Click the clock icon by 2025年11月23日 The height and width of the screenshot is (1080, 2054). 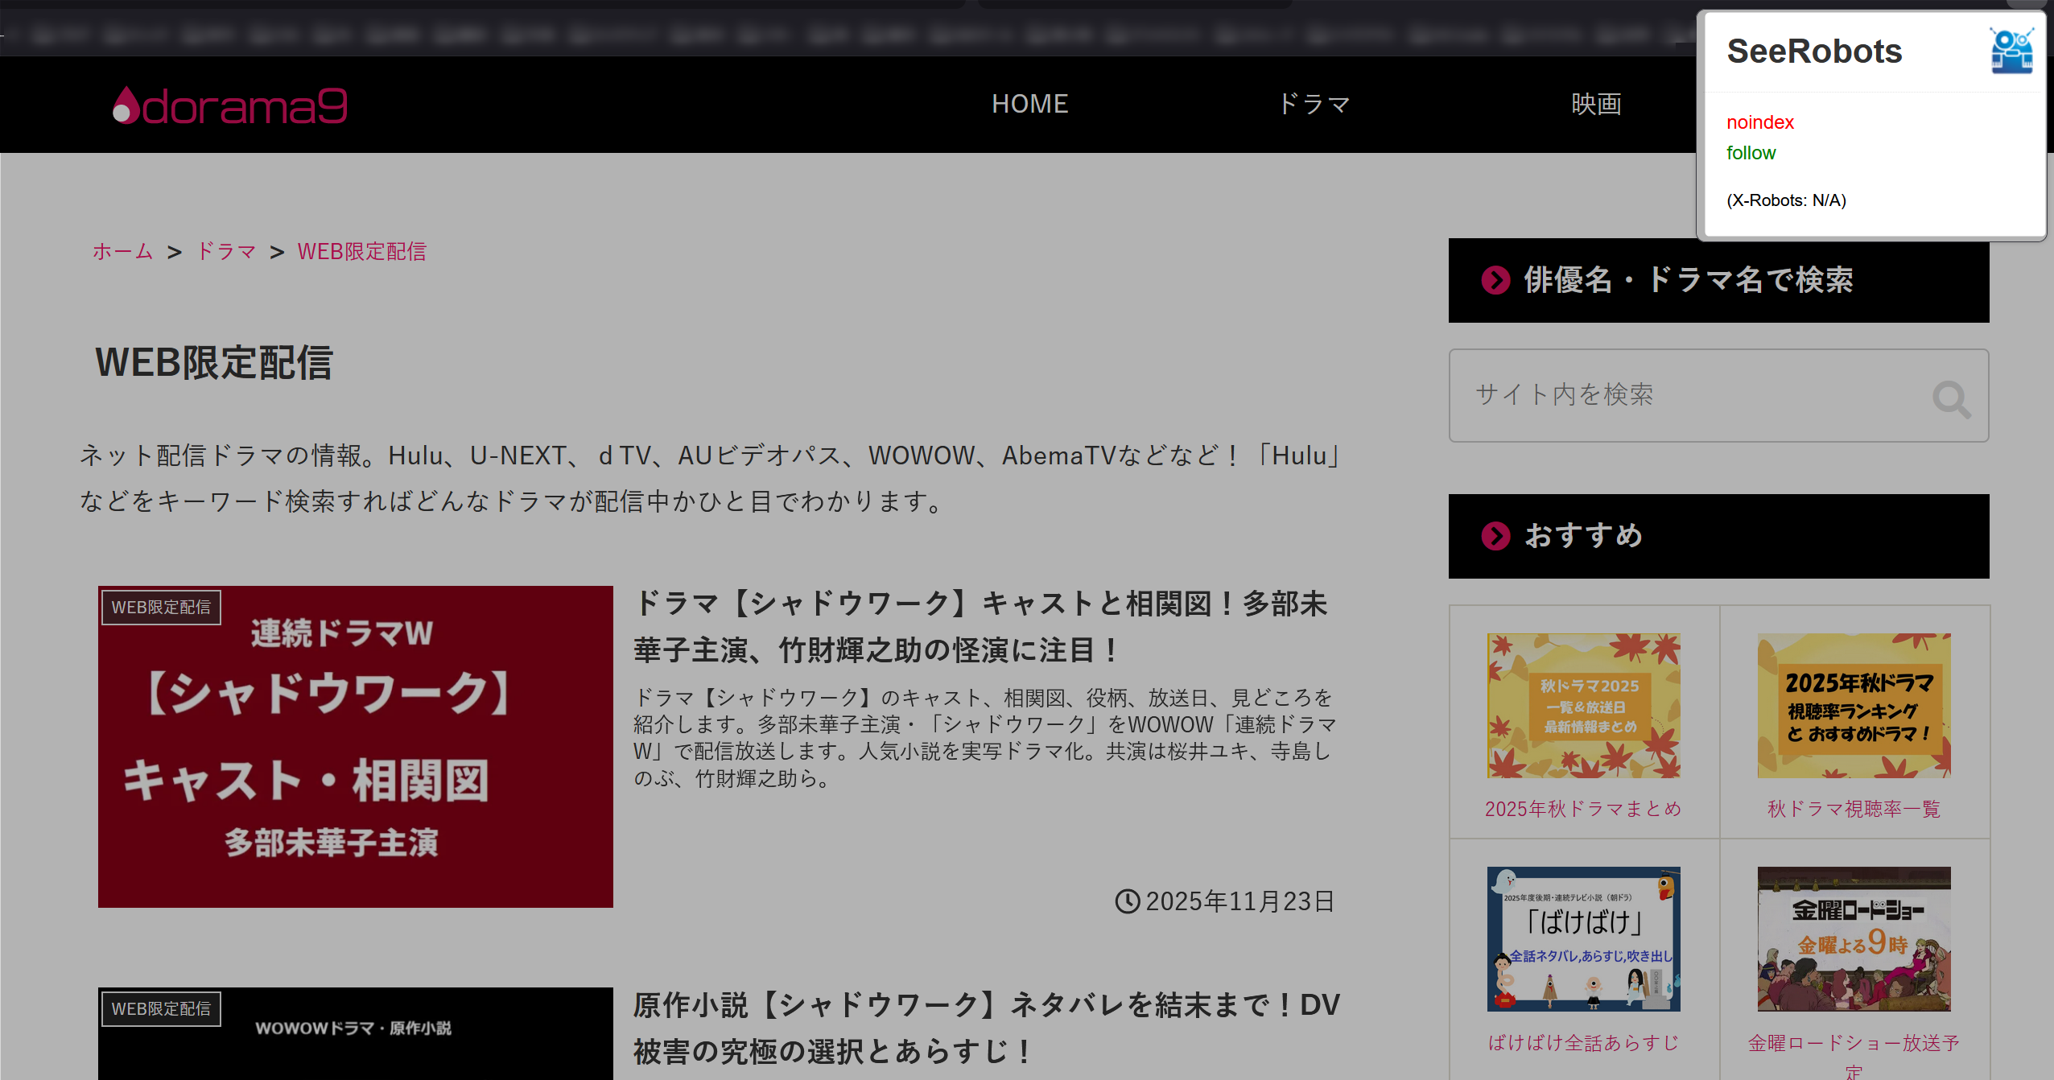pyautogui.click(x=1127, y=901)
